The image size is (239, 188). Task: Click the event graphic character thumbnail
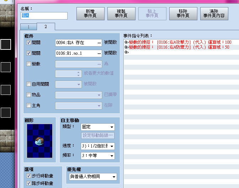[x=39, y=141]
